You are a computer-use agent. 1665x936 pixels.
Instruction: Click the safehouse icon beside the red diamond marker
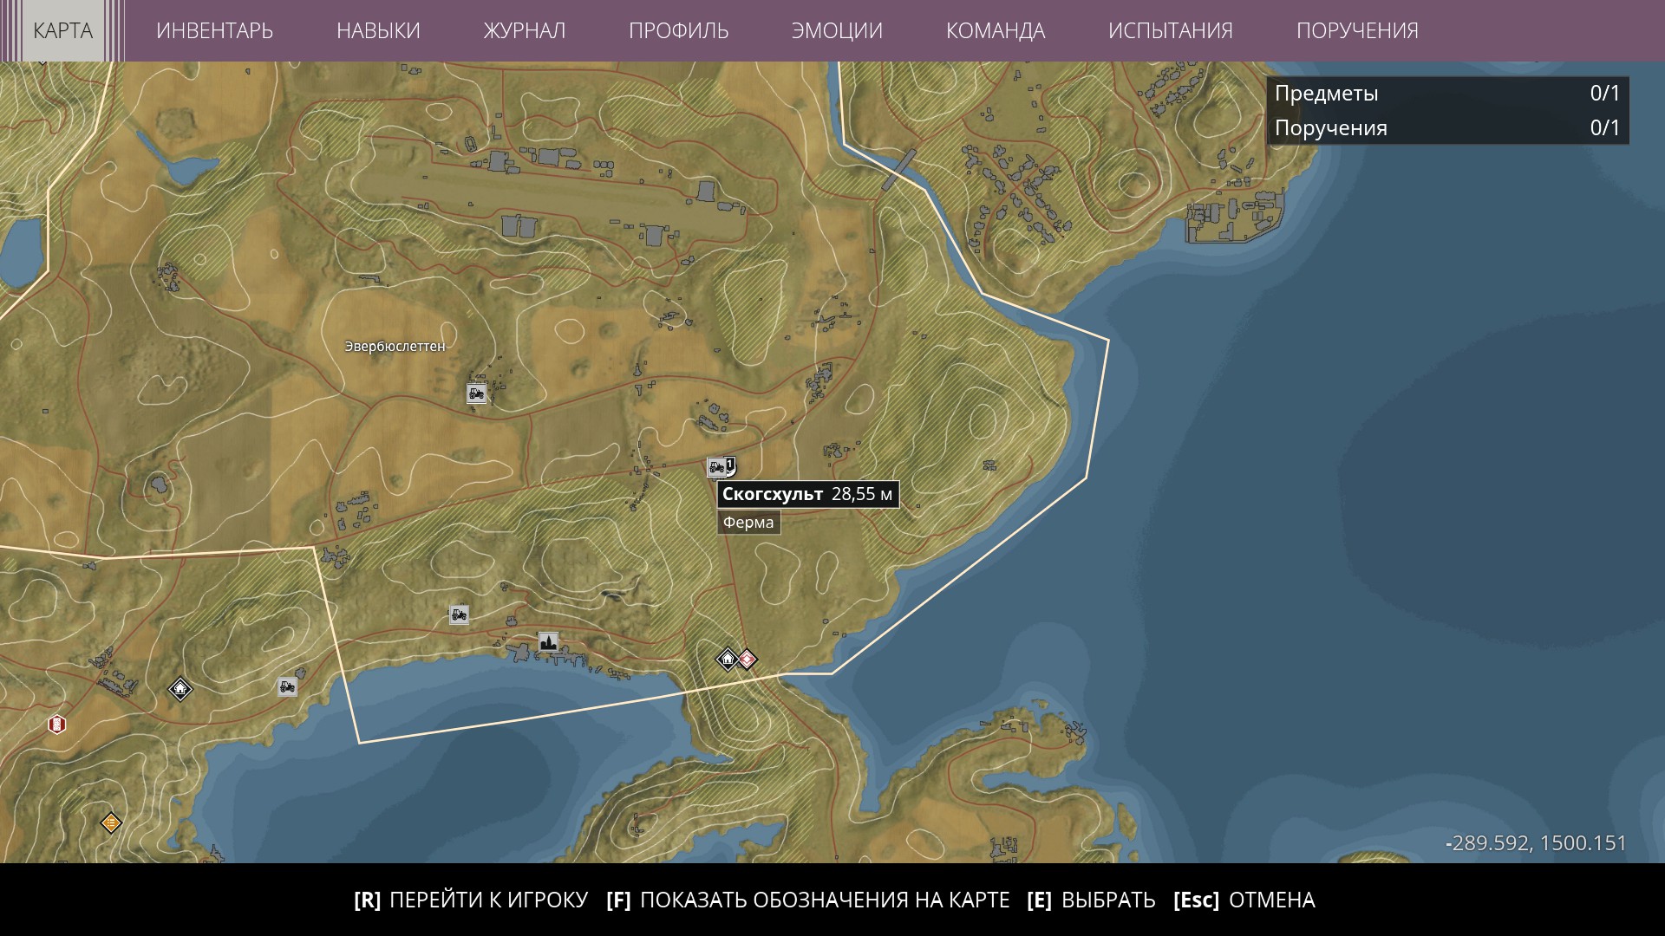point(728,660)
